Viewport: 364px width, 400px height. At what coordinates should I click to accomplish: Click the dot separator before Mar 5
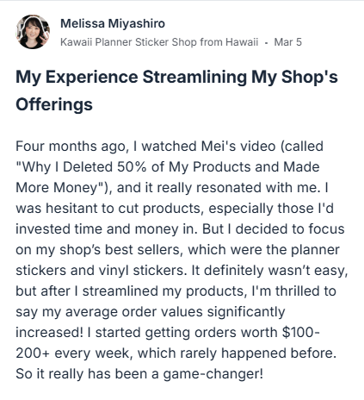pyautogui.click(x=267, y=43)
